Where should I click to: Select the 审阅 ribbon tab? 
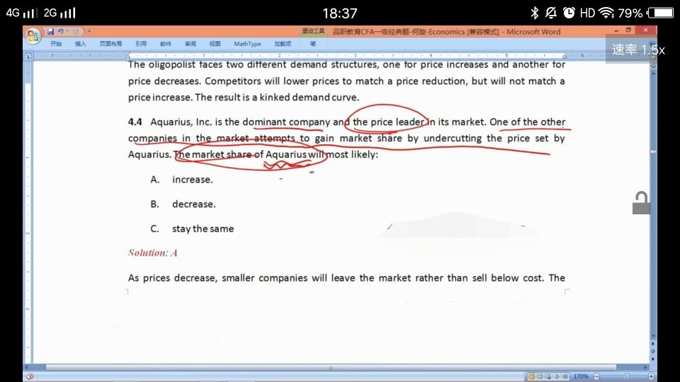tap(191, 44)
